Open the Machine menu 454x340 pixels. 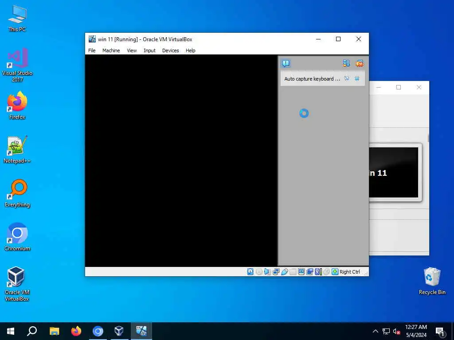click(x=111, y=50)
